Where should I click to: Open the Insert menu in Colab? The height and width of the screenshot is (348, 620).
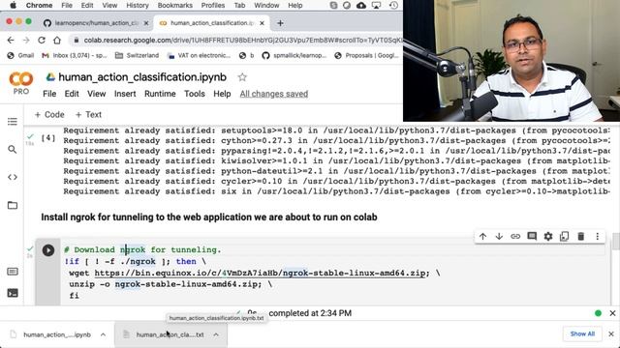pos(125,94)
